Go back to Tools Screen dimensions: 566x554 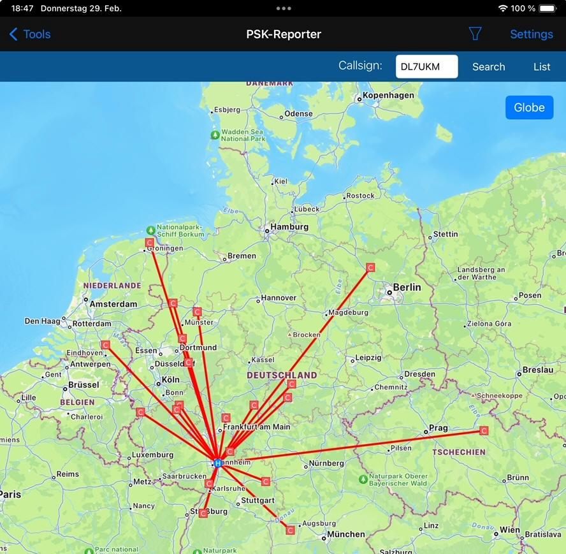[30, 34]
